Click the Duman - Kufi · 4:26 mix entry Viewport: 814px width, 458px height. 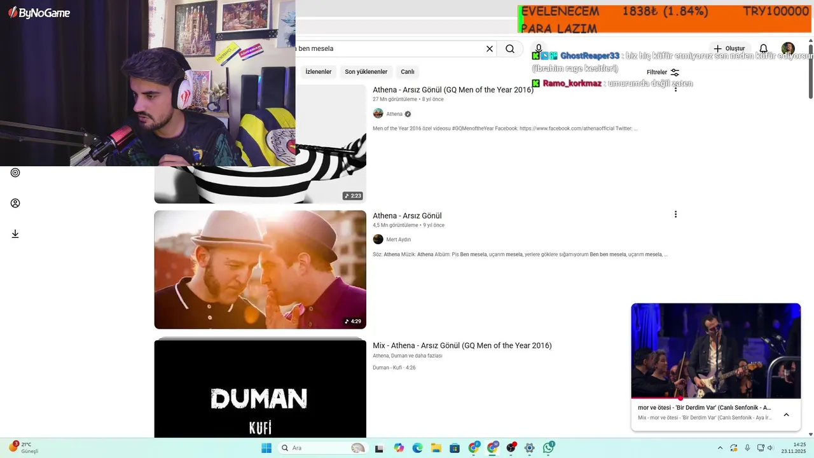394,368
